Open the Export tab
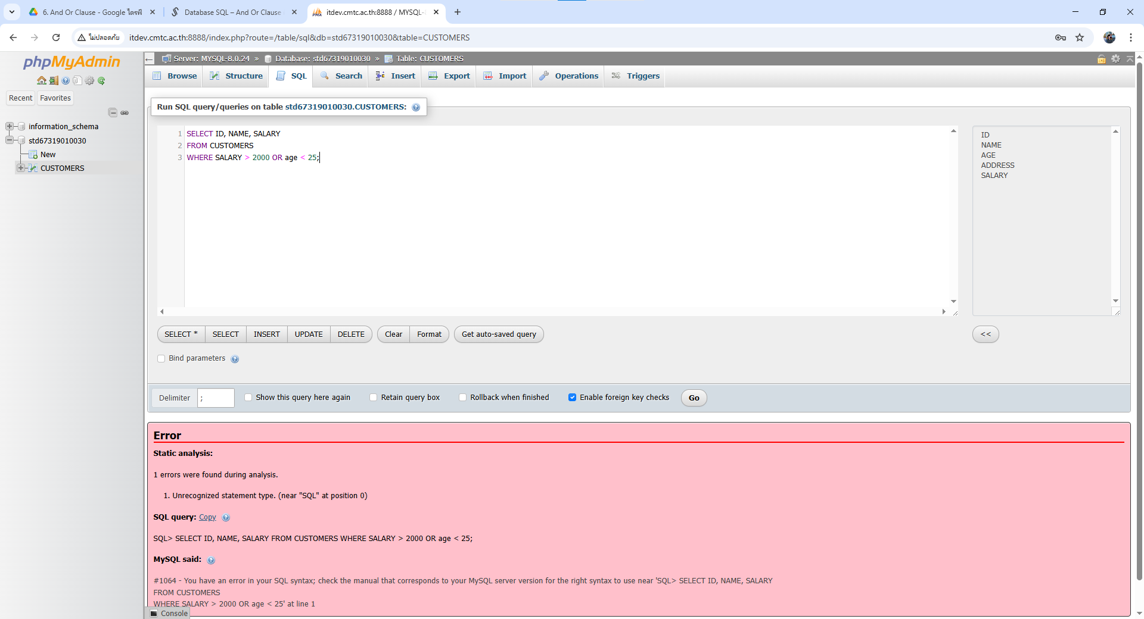The height and width of the screenshot is (619, 1144). click(x=449, y=76)
